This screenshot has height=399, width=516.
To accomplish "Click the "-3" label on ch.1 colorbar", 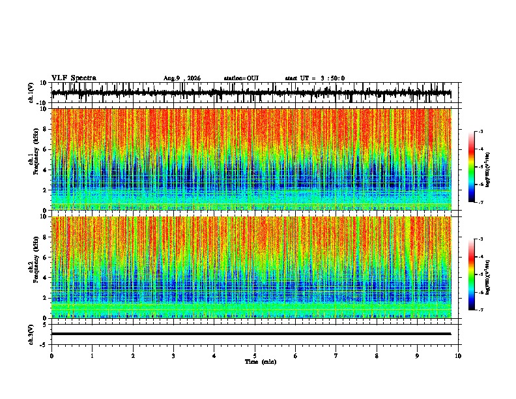I will (x=480, y=131).
